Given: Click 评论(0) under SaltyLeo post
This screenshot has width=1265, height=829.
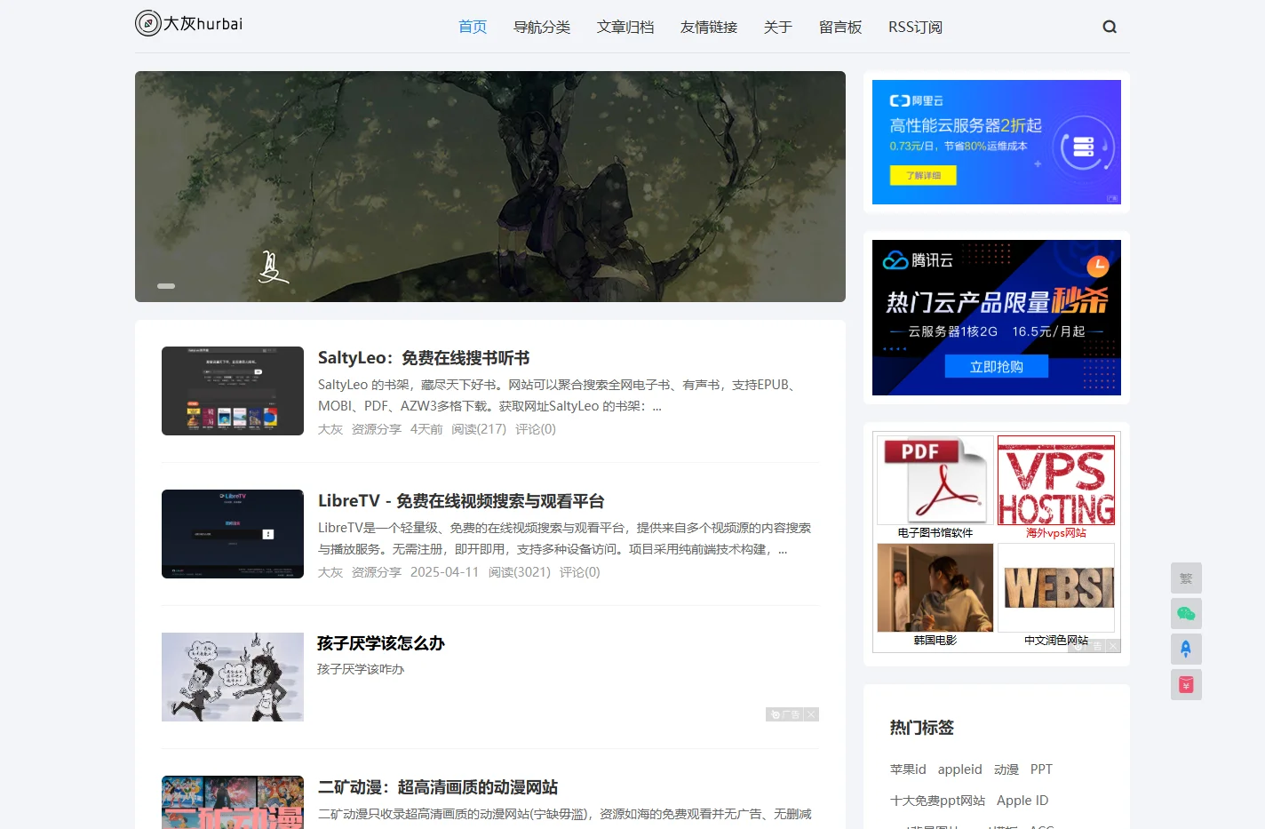Looking at the screenshot, I should click(536, 429).
